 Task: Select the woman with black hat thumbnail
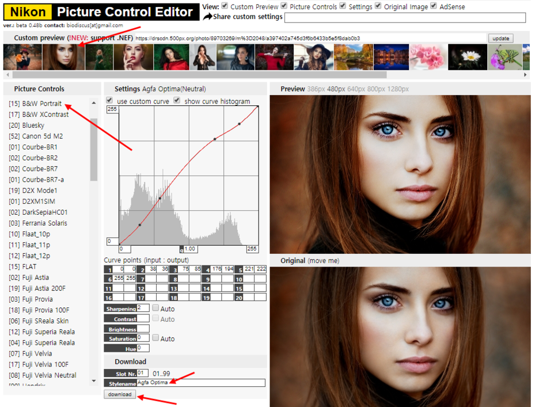click(x=313, y=57)
